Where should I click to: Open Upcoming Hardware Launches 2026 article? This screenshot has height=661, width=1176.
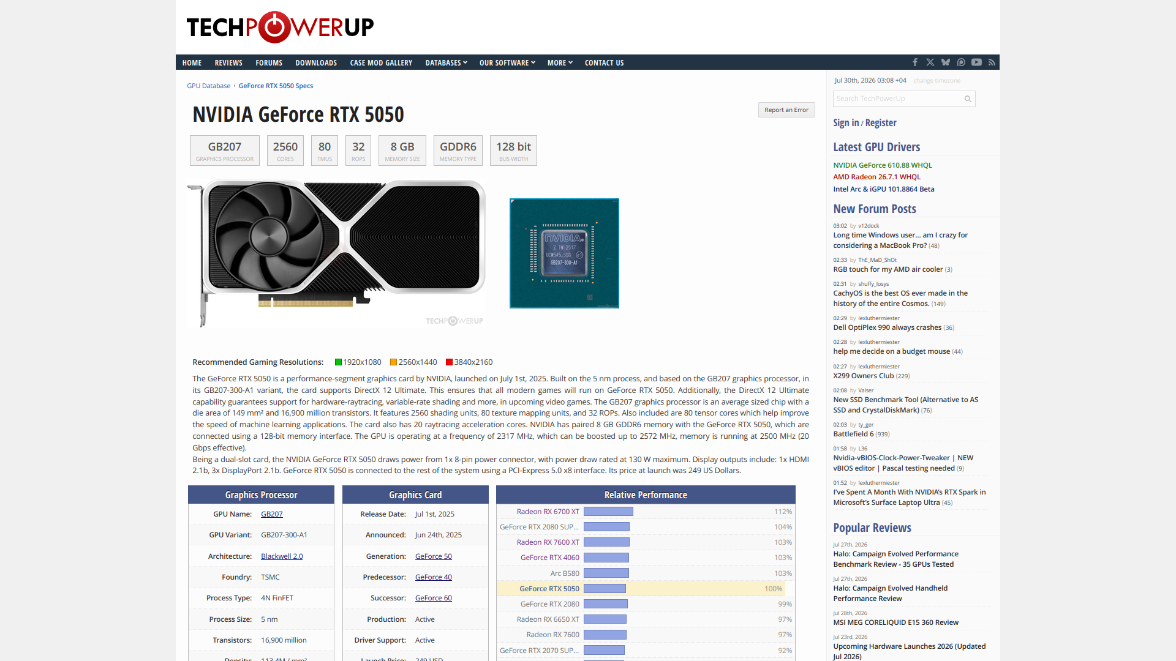[x=909, y=651]
